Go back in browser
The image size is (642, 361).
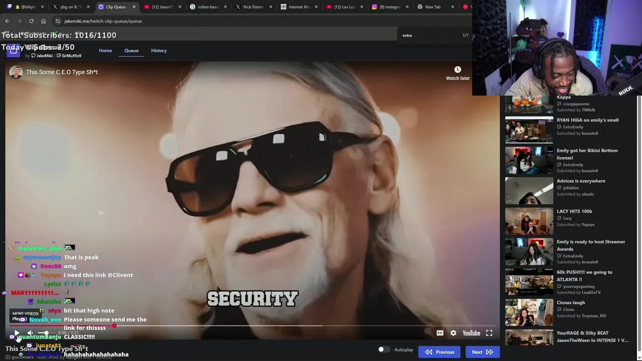(8, 21)
